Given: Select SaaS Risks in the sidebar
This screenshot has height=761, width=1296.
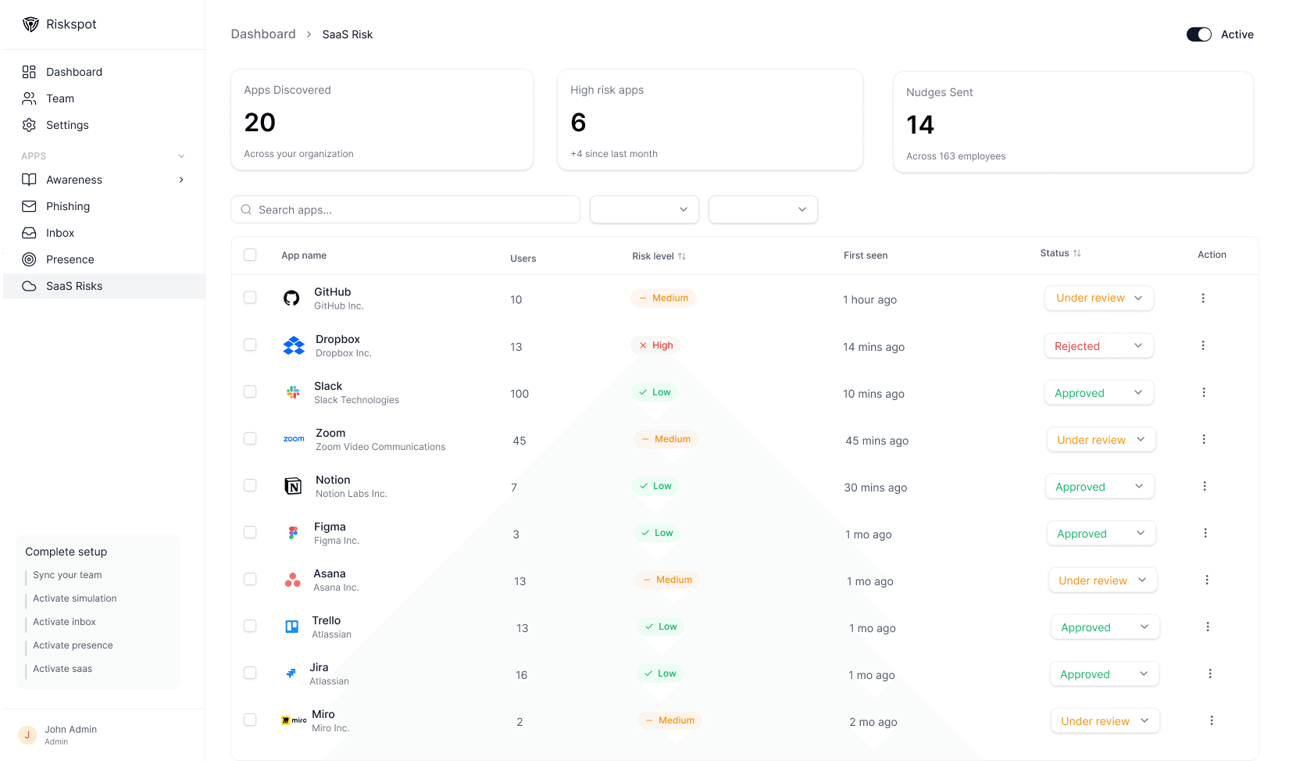Looking at the screenshot, I should (104, 286).
